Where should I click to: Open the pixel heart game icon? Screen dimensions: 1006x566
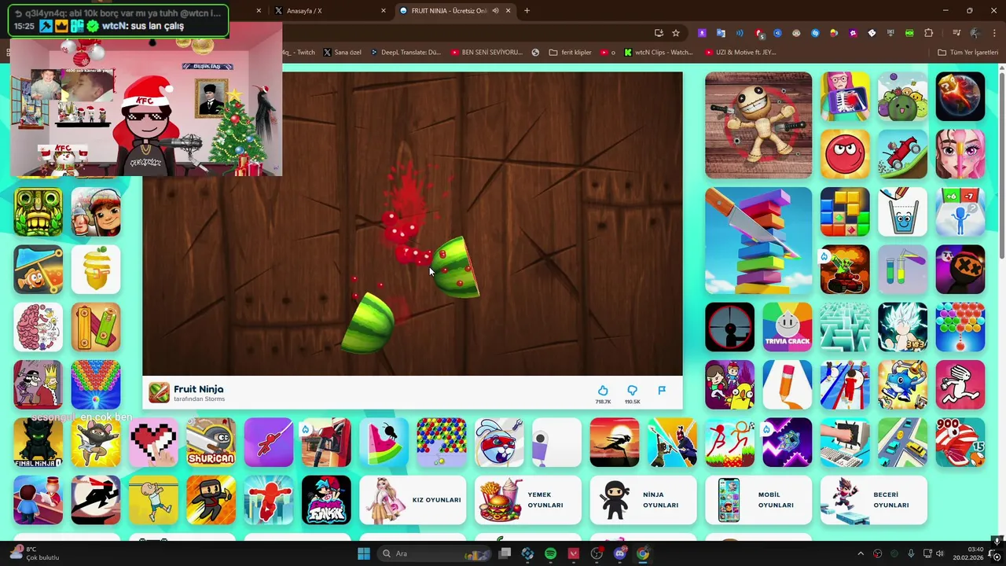tap(153, 443)
